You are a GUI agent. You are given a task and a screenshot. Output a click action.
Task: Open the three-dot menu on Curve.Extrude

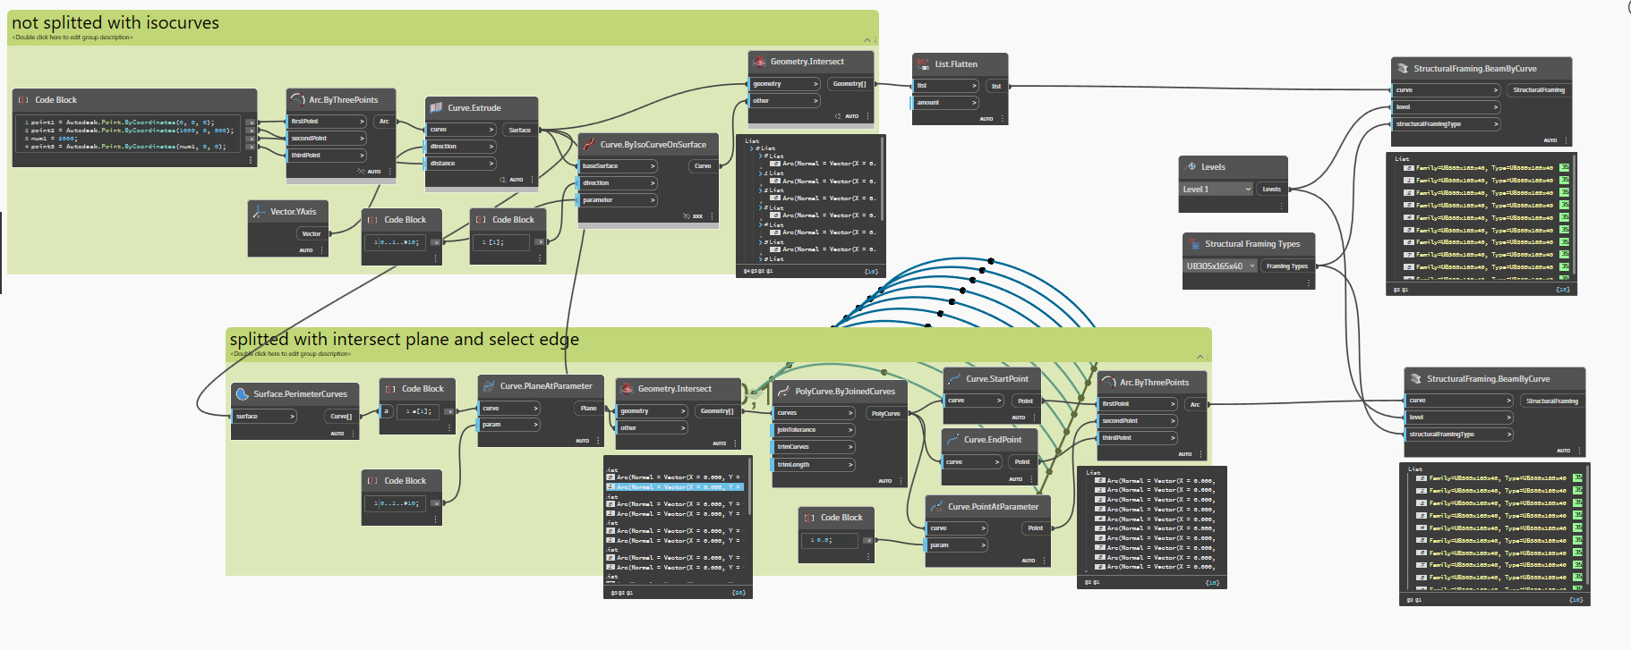(x=533, y=180)
